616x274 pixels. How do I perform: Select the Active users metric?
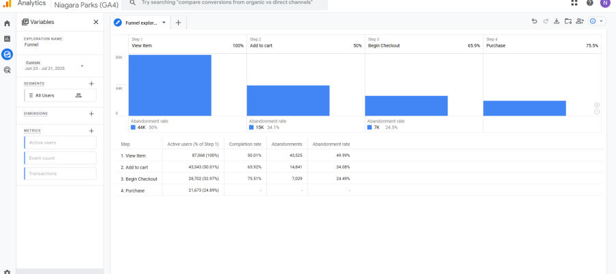click(60, 142)
